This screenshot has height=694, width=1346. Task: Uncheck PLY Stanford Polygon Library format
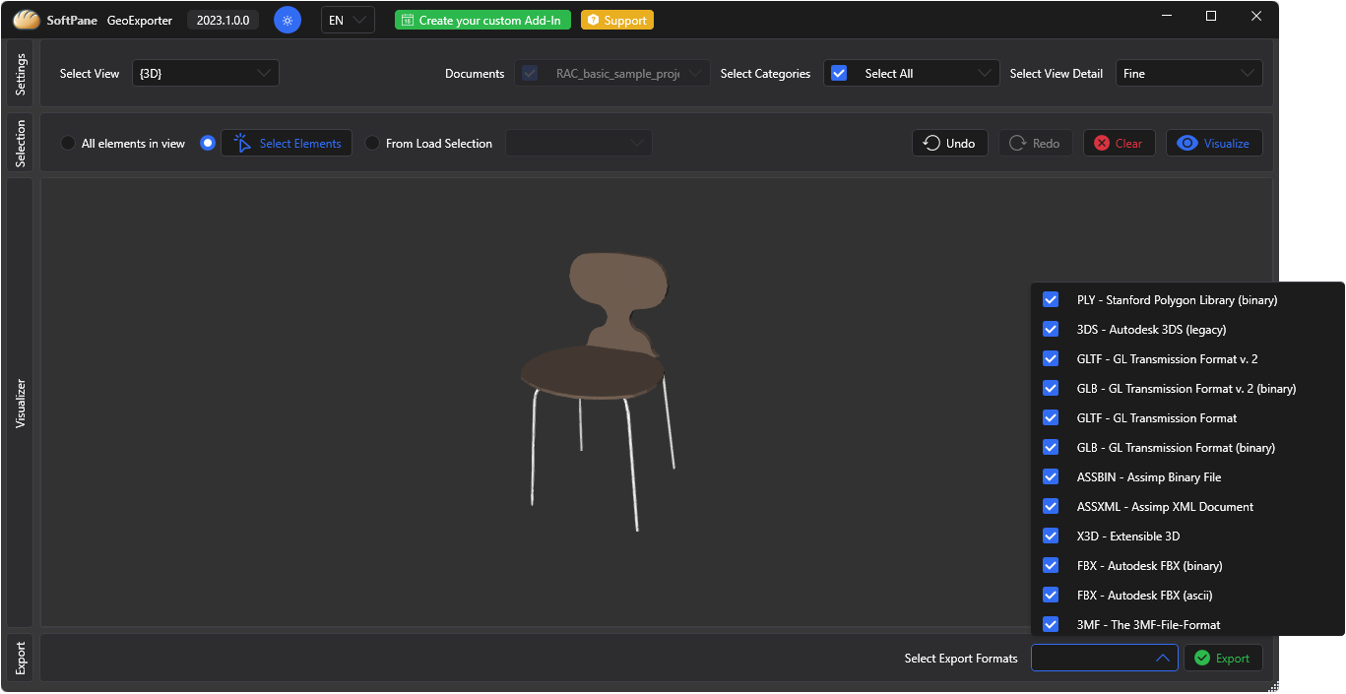tap(1051, 300)
